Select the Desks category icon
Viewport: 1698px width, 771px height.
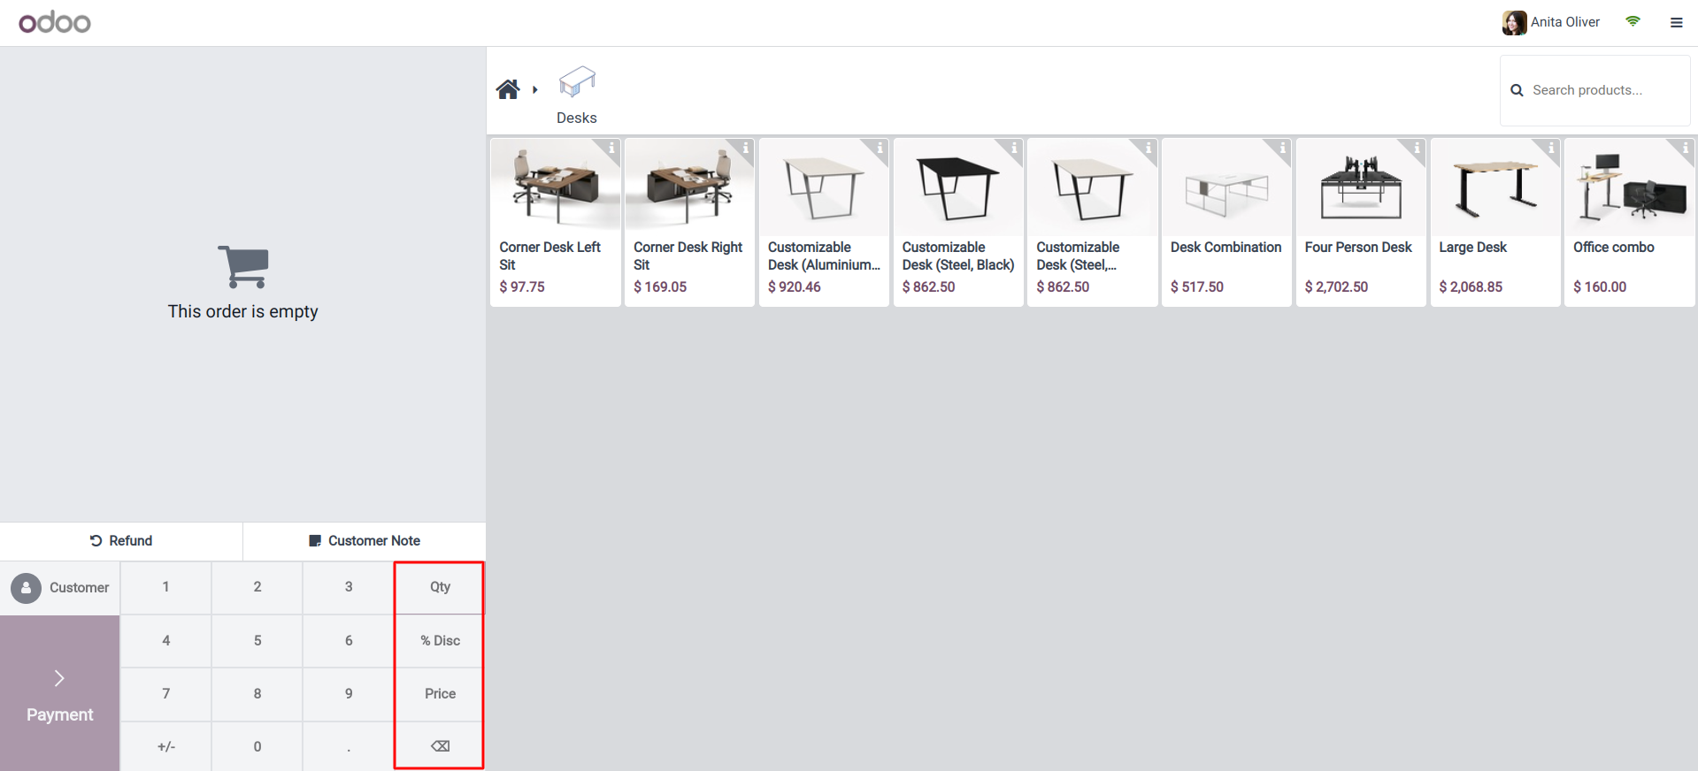[x=577, y=82]
